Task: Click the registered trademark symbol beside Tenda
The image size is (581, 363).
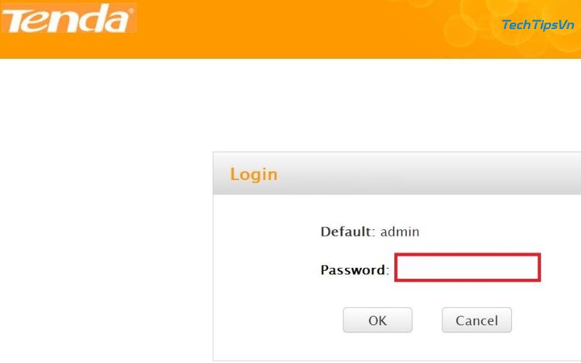Action: [x=130, y=10]
